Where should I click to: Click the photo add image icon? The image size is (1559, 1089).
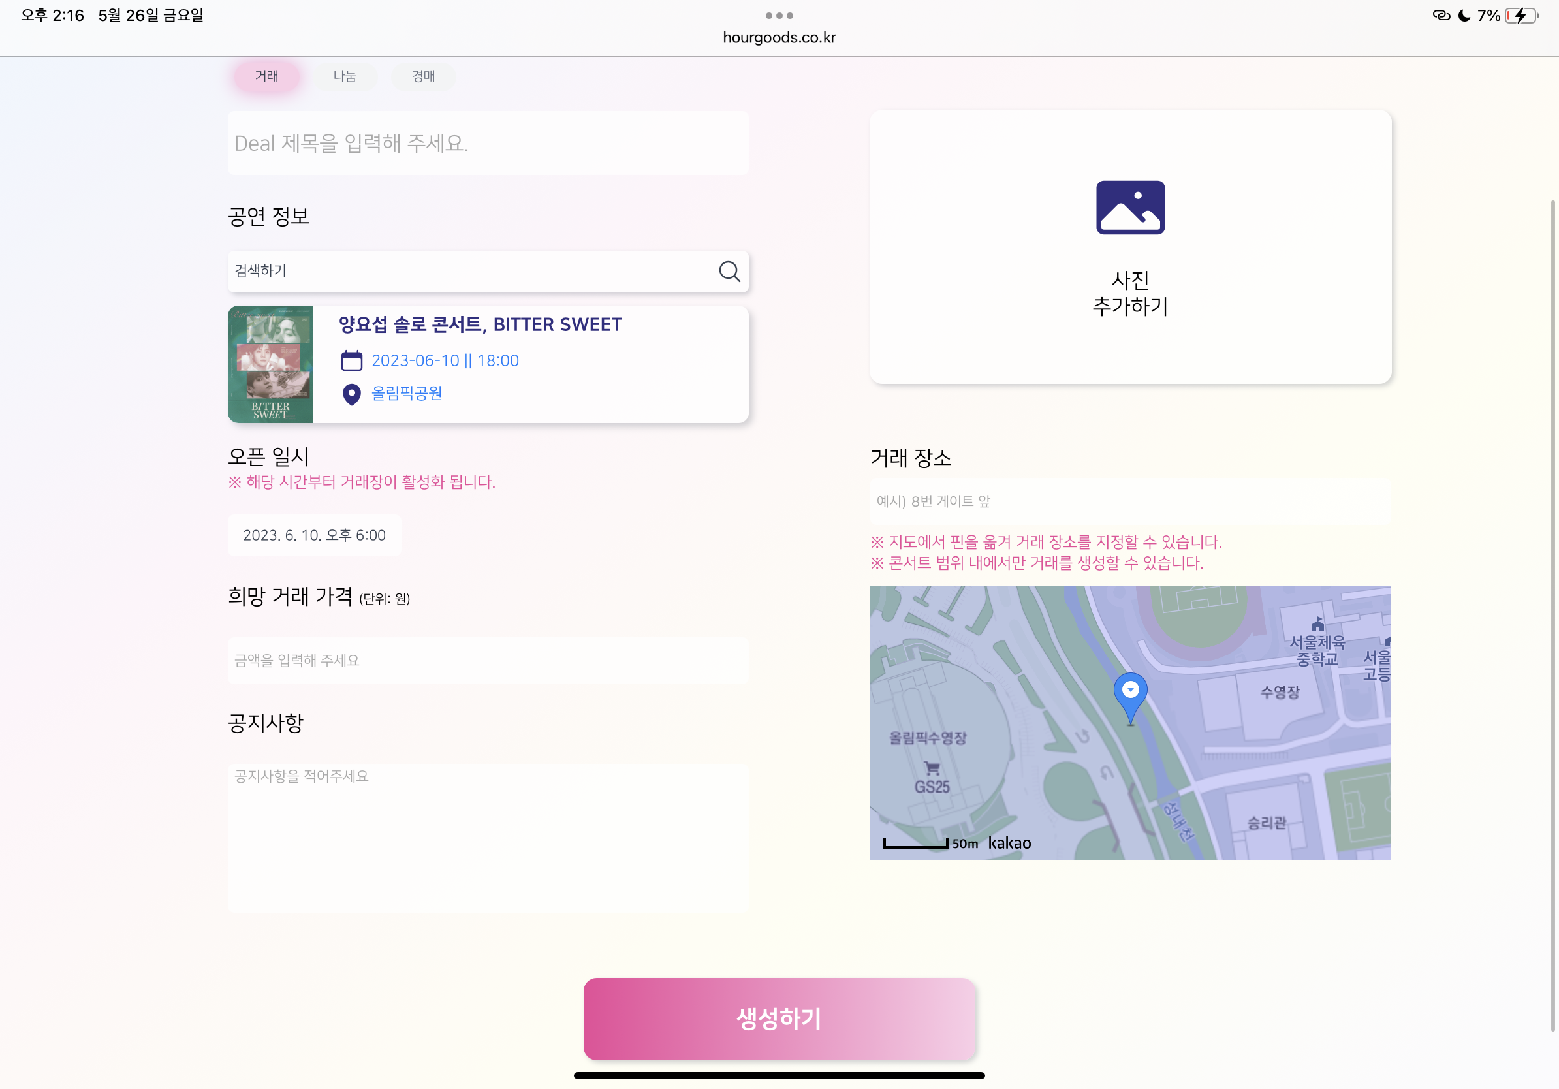click(1130, 208)
